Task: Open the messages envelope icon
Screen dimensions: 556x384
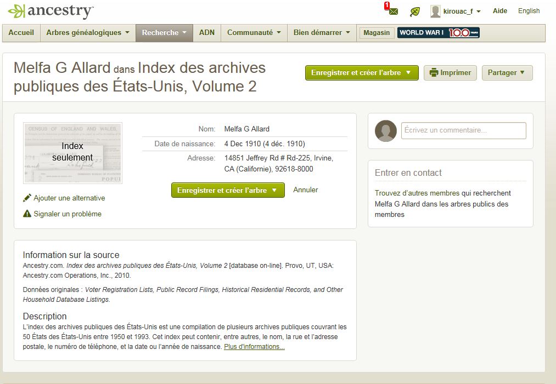Action: (x=393, y=12)
